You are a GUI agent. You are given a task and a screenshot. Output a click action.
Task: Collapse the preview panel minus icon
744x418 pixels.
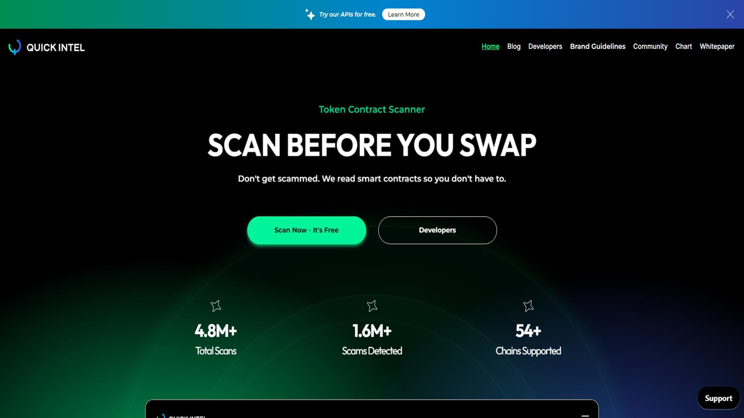(x=585, y=415)
